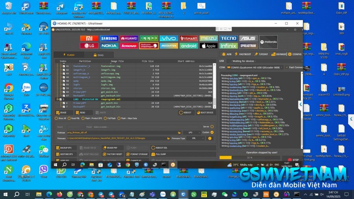Screen dimensions: 354x199
Task: Open the T.POINT tab
Action: pyautogui.click(x=261, y=54)
